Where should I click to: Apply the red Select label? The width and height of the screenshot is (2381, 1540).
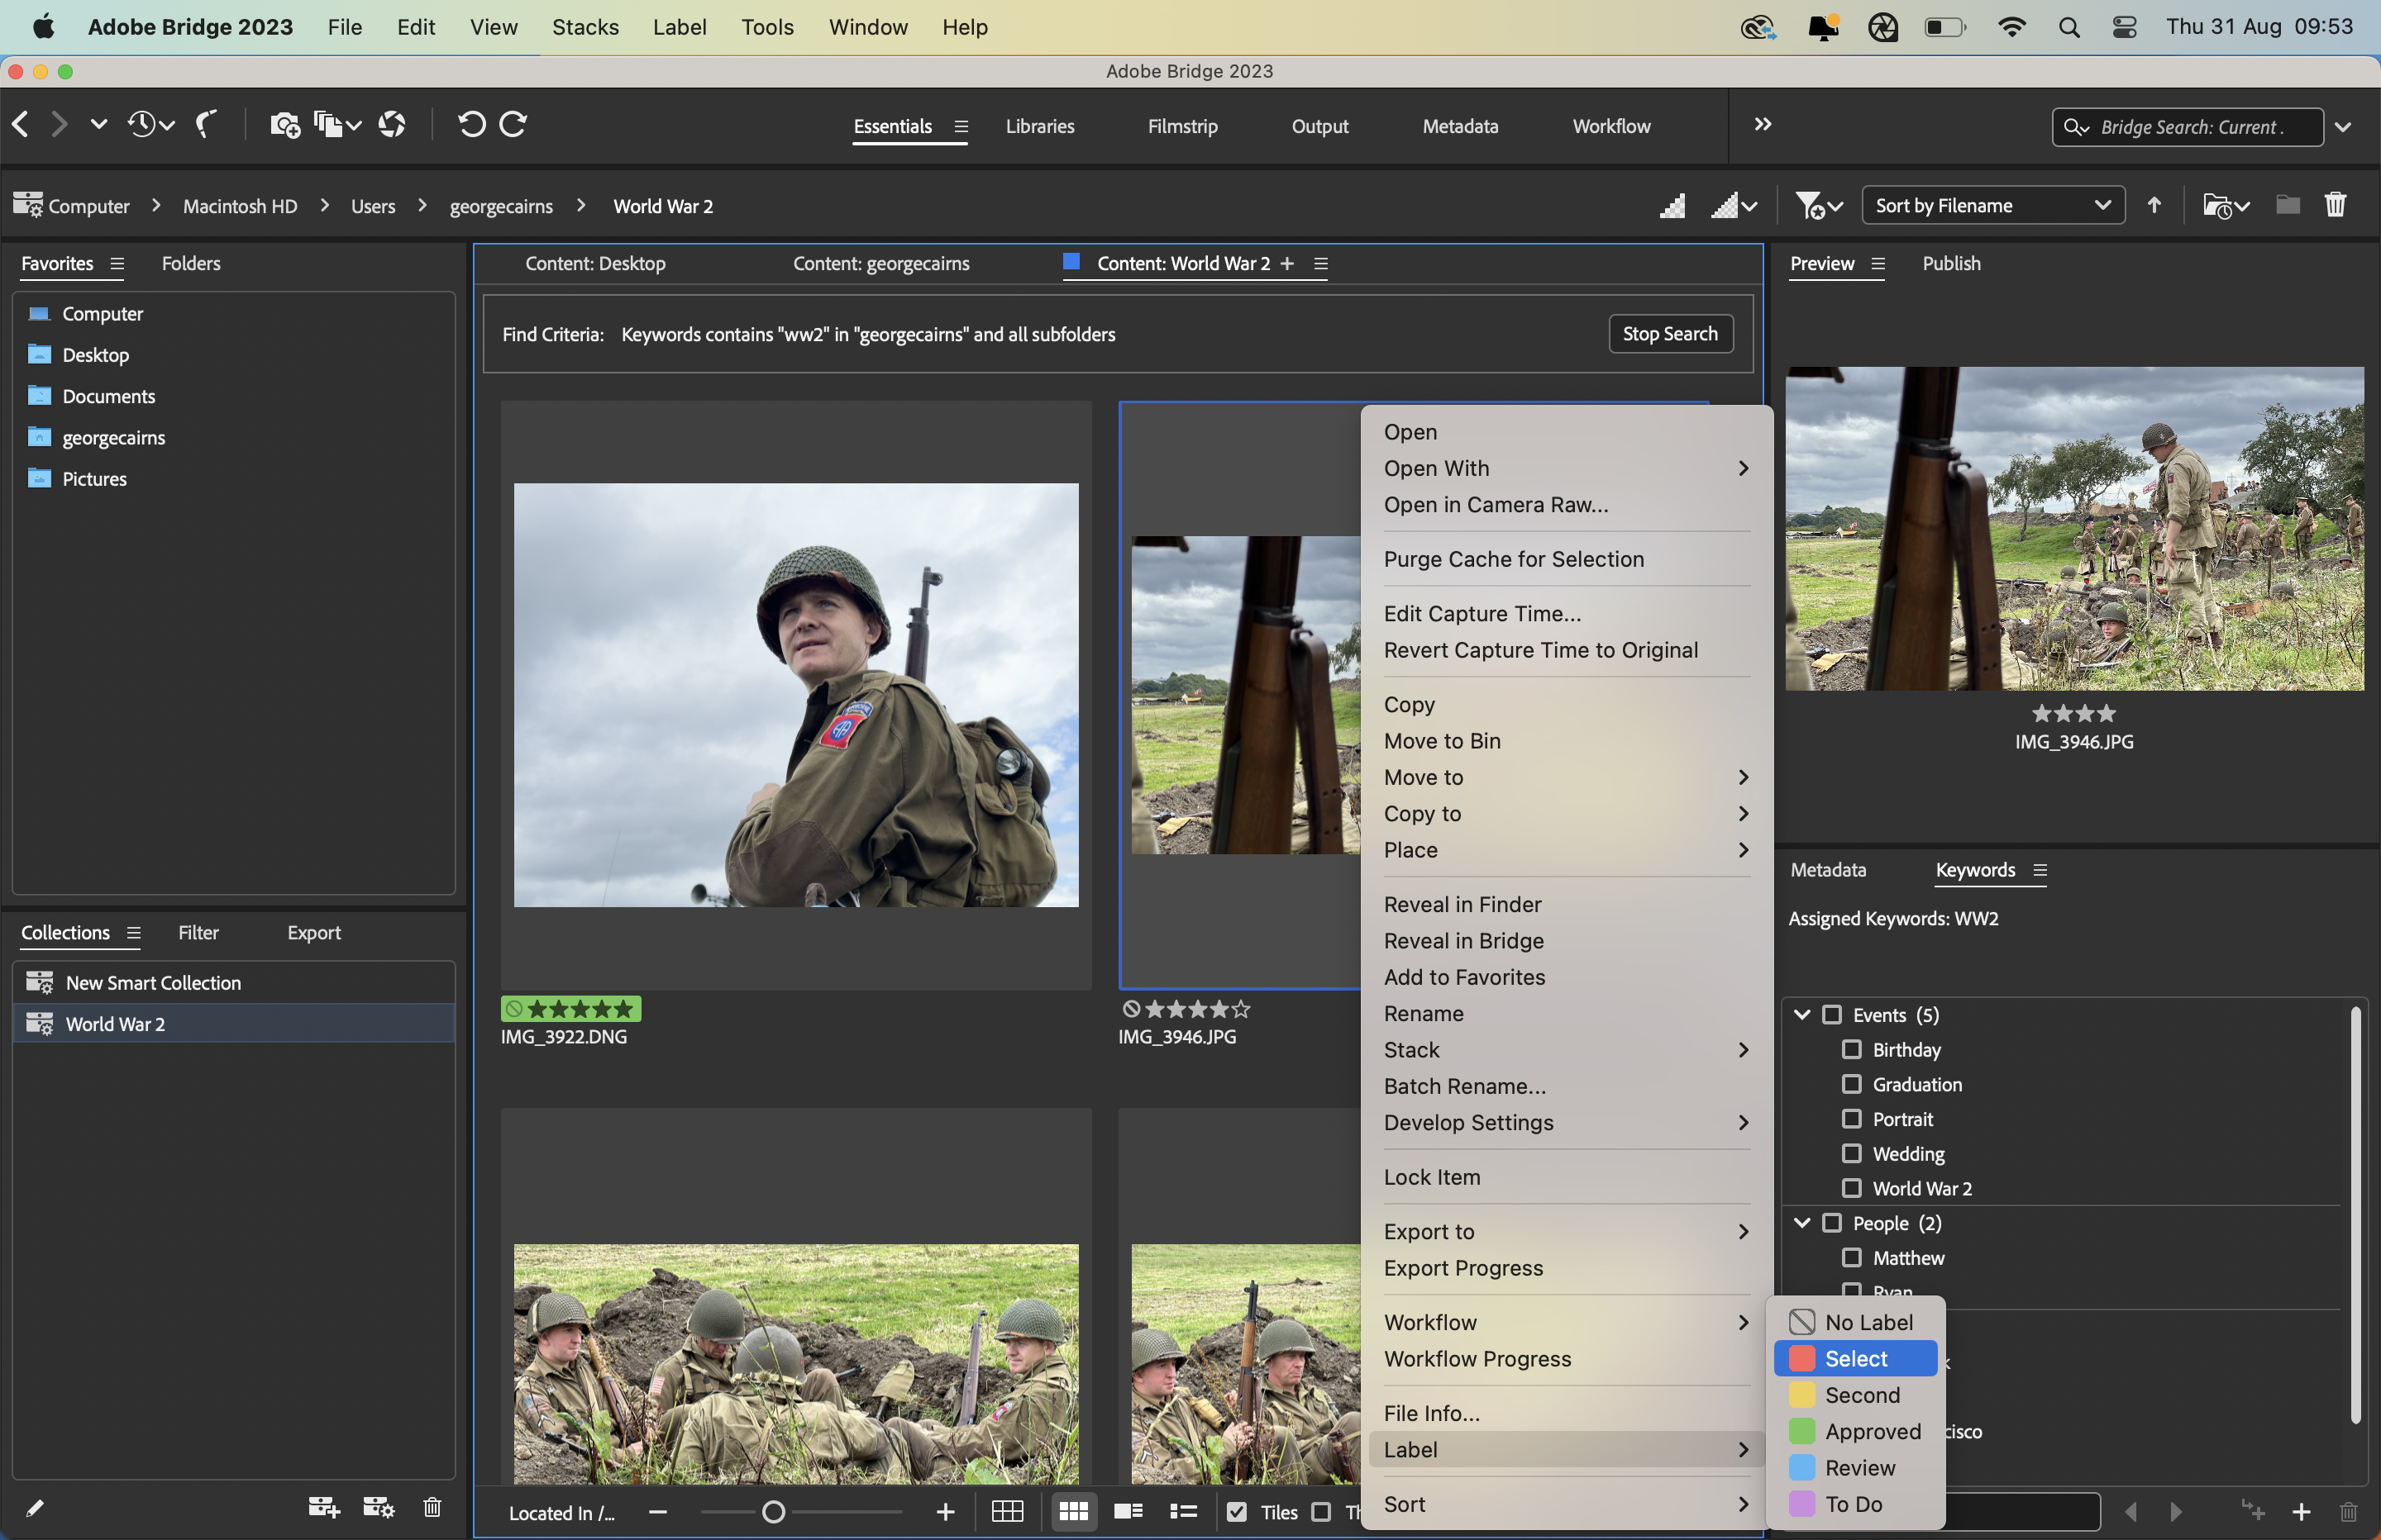[1856, 1359]
